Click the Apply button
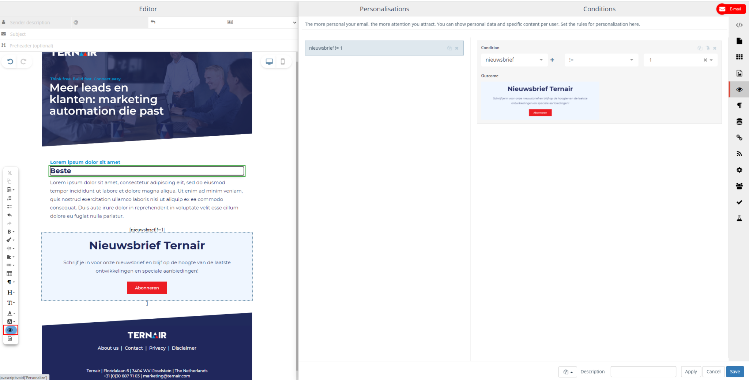 [x=691, y=372]
